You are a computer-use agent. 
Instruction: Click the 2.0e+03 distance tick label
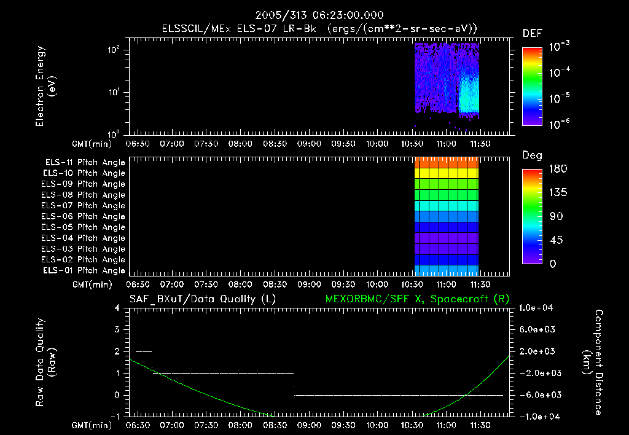(x=537, y=351)
